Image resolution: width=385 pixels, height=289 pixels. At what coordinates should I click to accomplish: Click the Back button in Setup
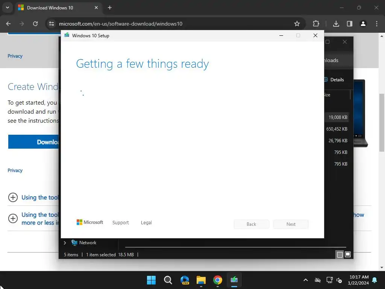[252, 224]
